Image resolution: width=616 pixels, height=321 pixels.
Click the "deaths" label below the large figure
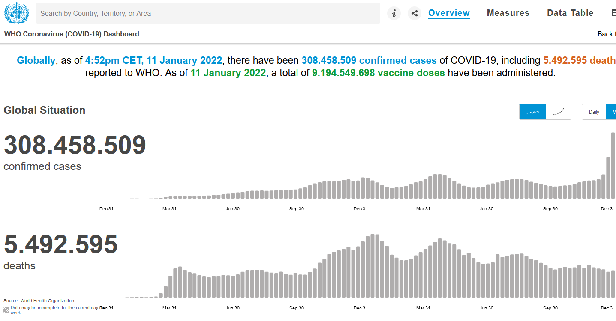point(19,266)
